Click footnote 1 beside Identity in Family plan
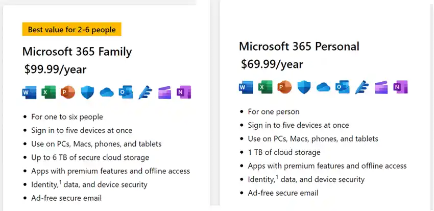 click(x=59, y=182)
